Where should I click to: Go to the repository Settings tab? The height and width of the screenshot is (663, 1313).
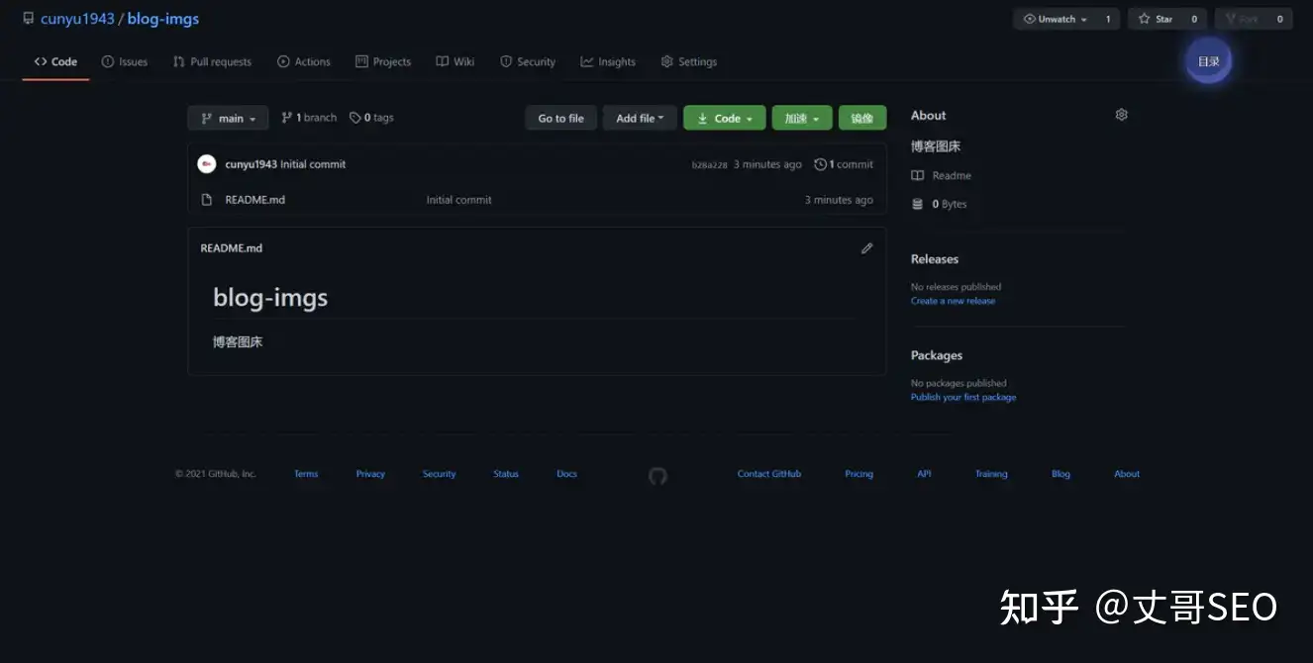688,61
